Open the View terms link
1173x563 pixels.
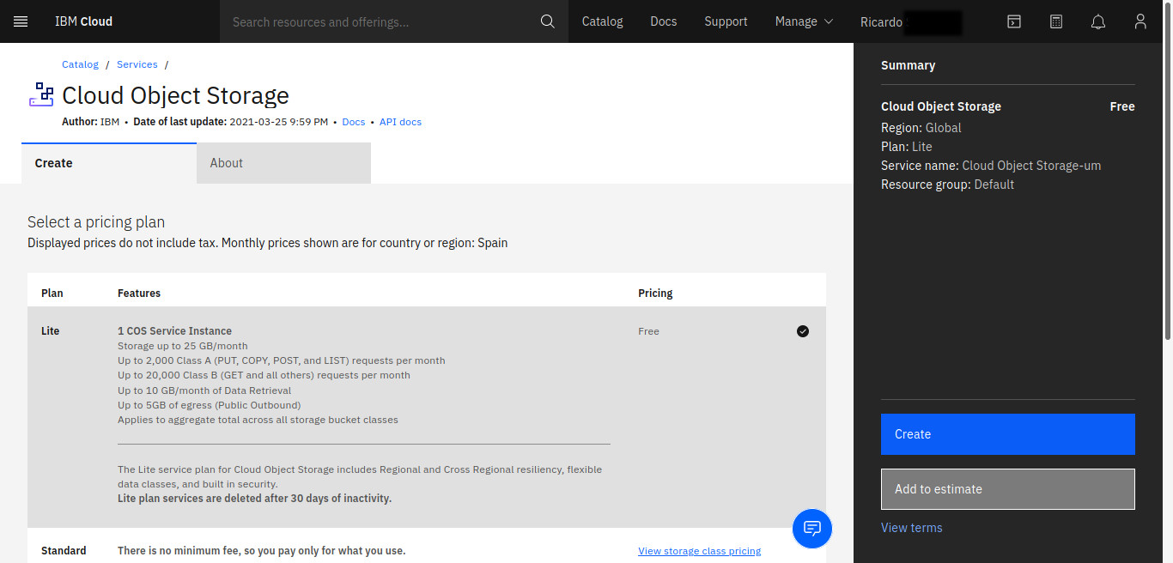pyautogui.click(x=911, y=528)
